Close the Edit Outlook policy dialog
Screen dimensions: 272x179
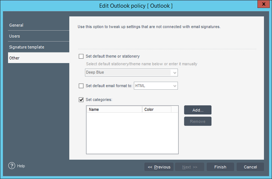coord(263,4)
